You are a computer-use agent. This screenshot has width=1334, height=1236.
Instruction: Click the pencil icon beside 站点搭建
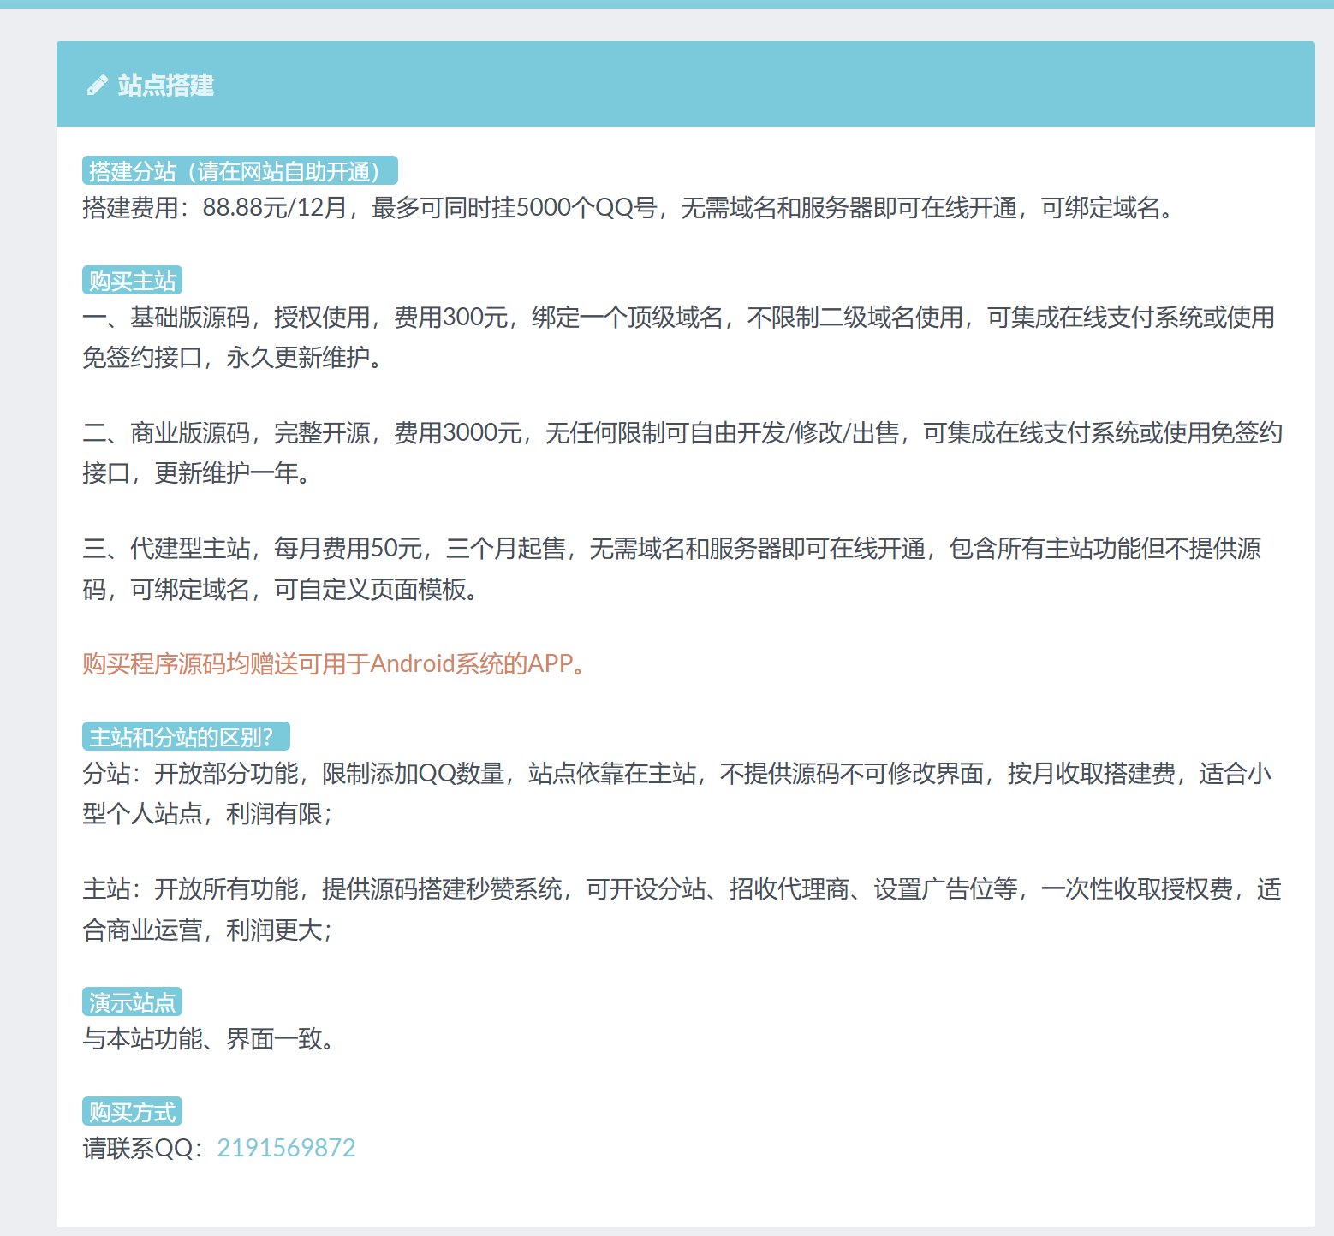pyautogui.click(x=97, y=85)
